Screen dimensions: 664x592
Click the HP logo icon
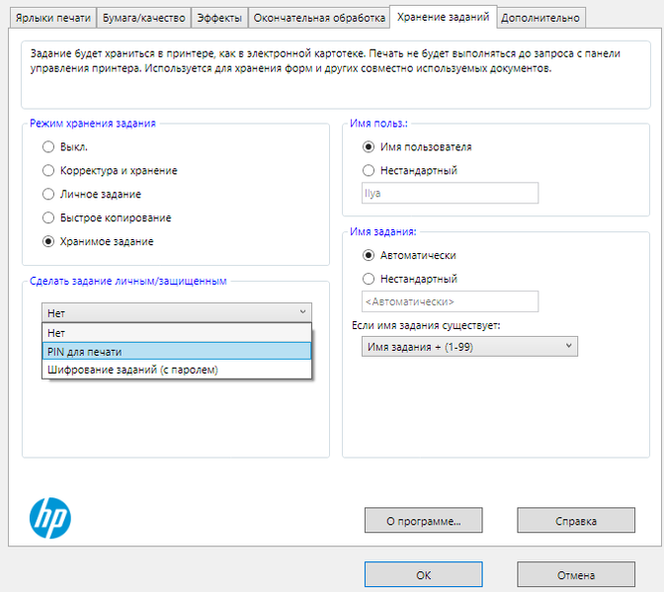click(x=50, y=516)
